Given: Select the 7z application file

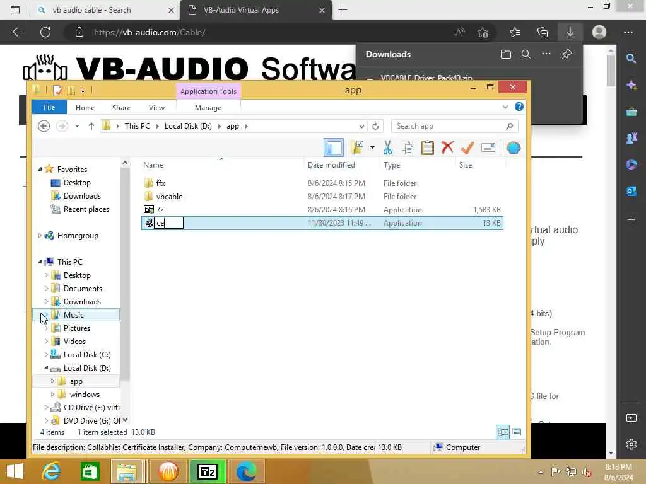Looking at the screenshot, I should click(x=321, y=209).
